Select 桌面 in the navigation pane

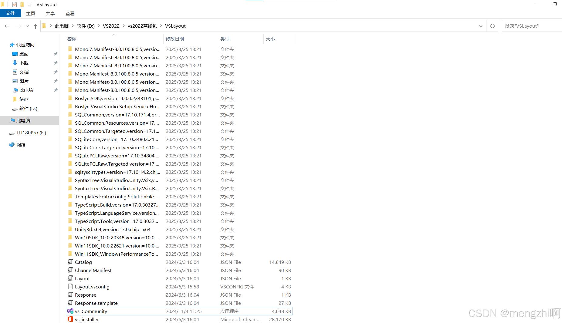(24, 54)
